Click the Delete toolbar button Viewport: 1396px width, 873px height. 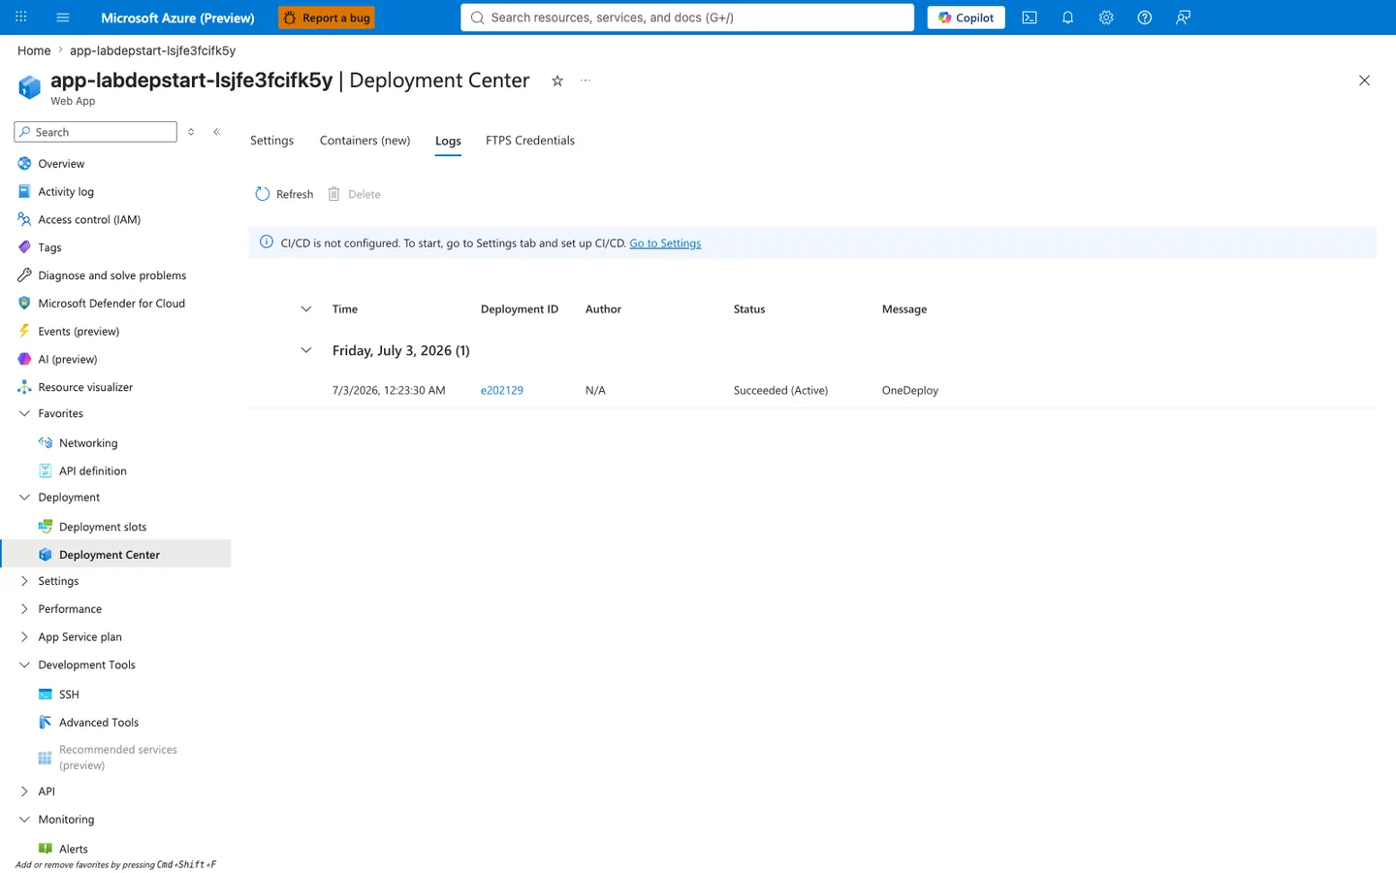click(x=354, y=194)
